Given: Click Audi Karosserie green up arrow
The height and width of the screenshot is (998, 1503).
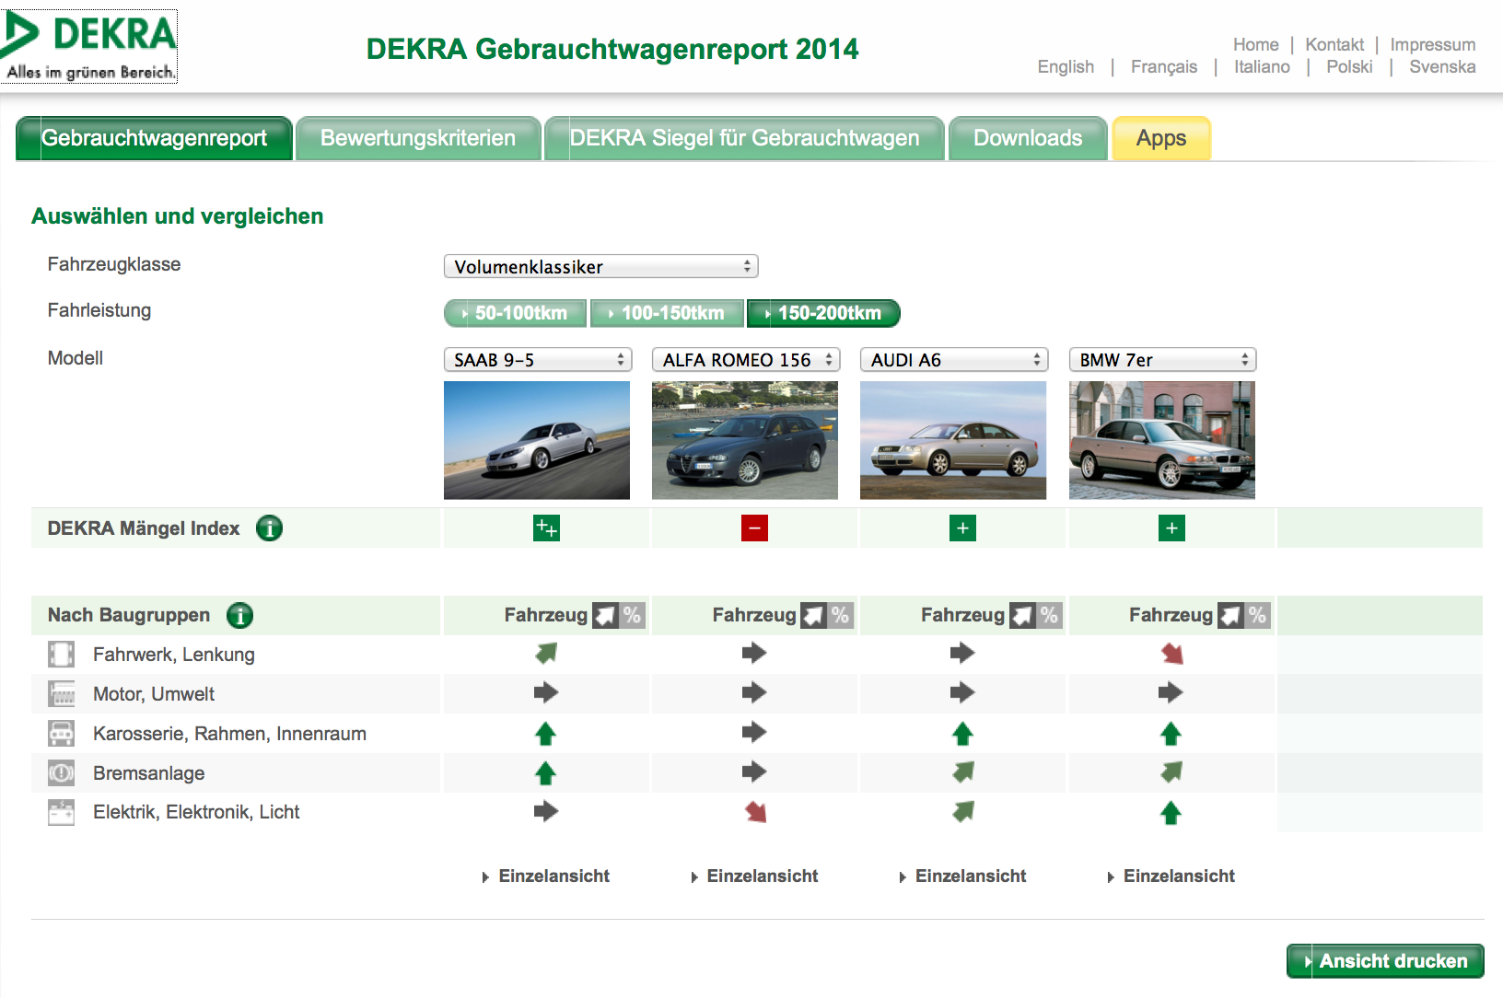Looking at the screenshot, I should click(962, 734).
